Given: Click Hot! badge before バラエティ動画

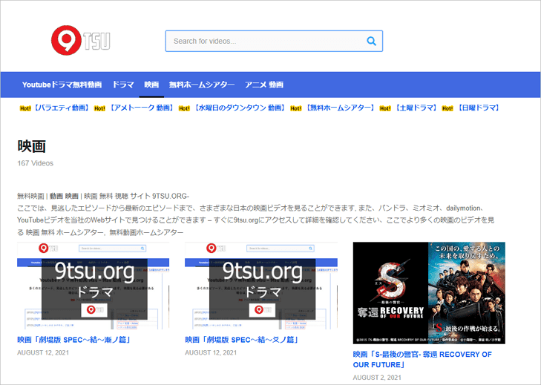Looking at the screenshot, I should tap(25, 108).
